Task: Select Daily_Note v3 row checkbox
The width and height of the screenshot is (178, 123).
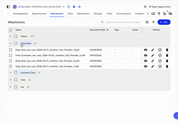Action: click(11, 50)
